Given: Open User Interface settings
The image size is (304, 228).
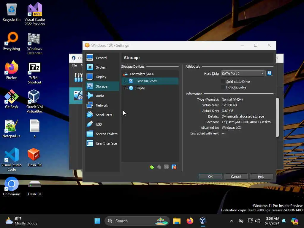Looking at the screenshot, I should coord(102,143).
